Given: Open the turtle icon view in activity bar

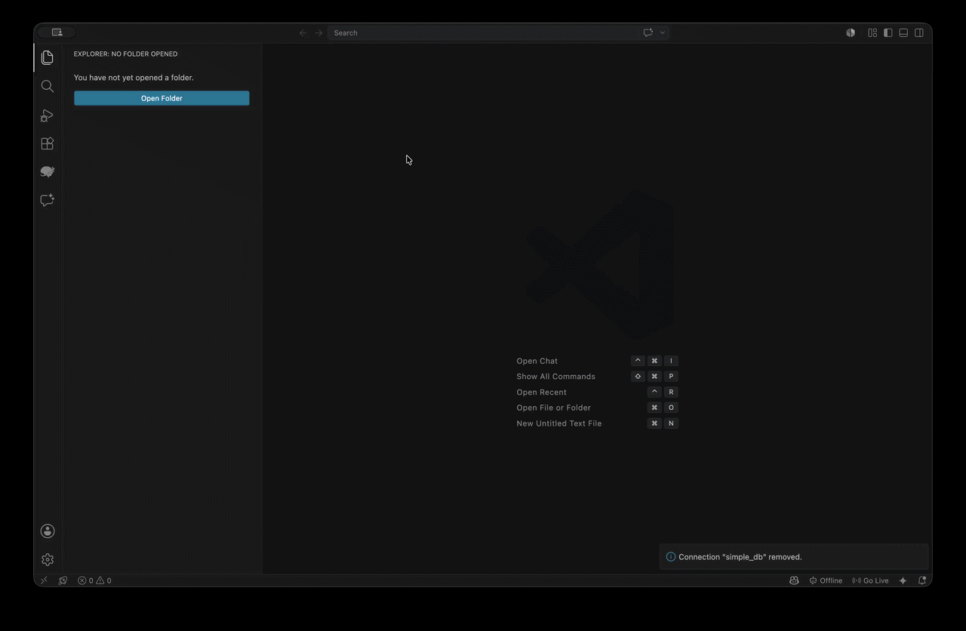Looking at the screenshot, I should pyautogui.click(x=48, y=172).
